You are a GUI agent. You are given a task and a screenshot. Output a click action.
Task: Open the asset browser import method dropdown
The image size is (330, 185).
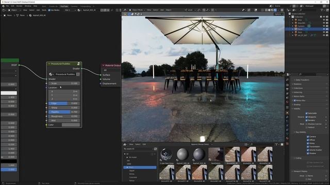click(x=202, y=144)
